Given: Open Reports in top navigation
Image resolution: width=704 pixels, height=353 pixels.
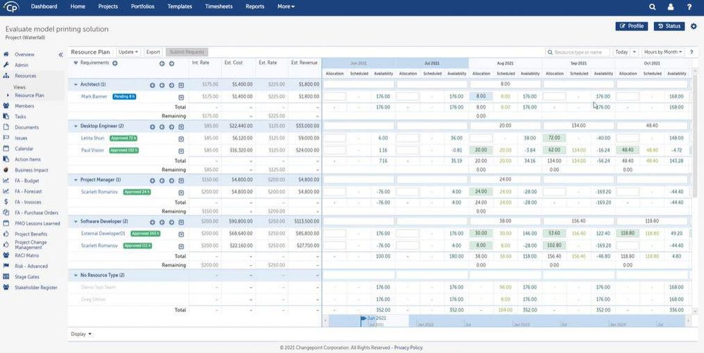Looking at the screenshot, I should (x=255, y=7).
